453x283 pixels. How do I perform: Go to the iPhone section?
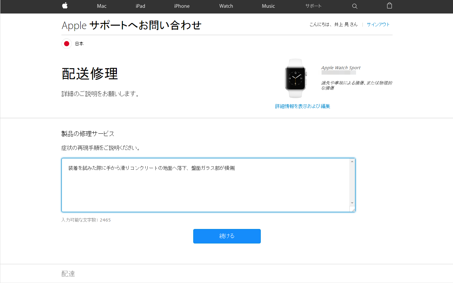182,6
